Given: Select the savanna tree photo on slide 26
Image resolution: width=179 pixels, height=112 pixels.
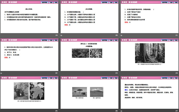Looking at the screenshot, I should 79,92.
